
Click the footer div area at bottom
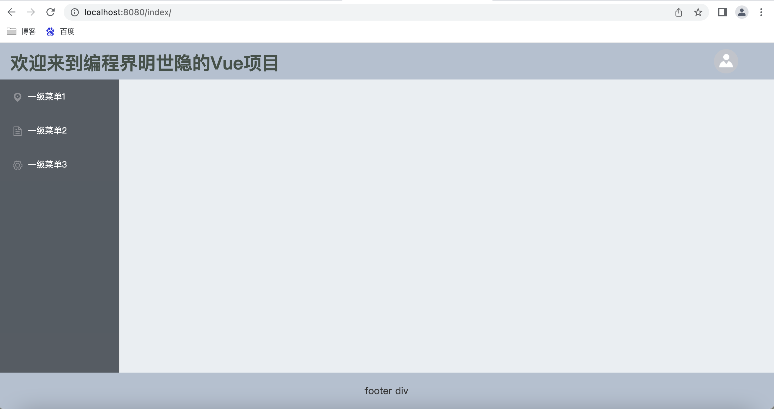(x=387, y=391)
